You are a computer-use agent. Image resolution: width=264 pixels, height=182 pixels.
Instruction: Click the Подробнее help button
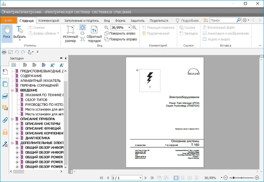(188, 20)
